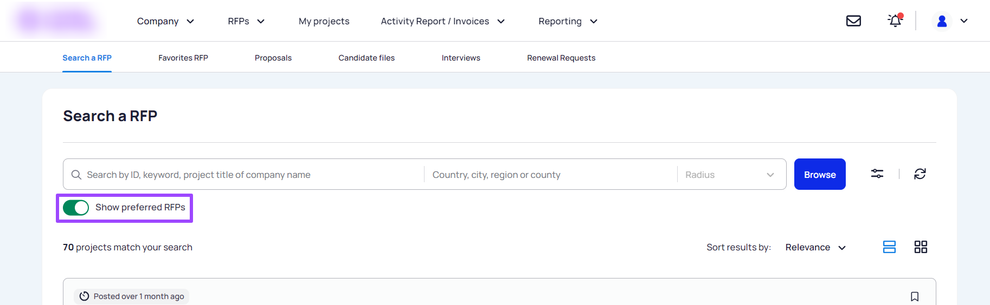Open the notifications bell icon
The image size is (990, 305).
pyautogui.click(x=895, y=21)
